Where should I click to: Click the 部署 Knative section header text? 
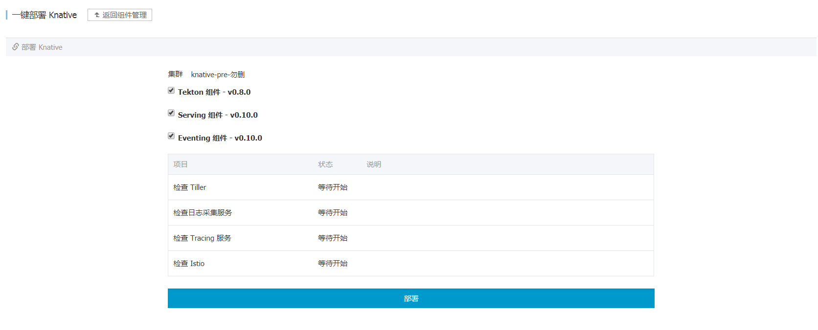pos(42,47)
